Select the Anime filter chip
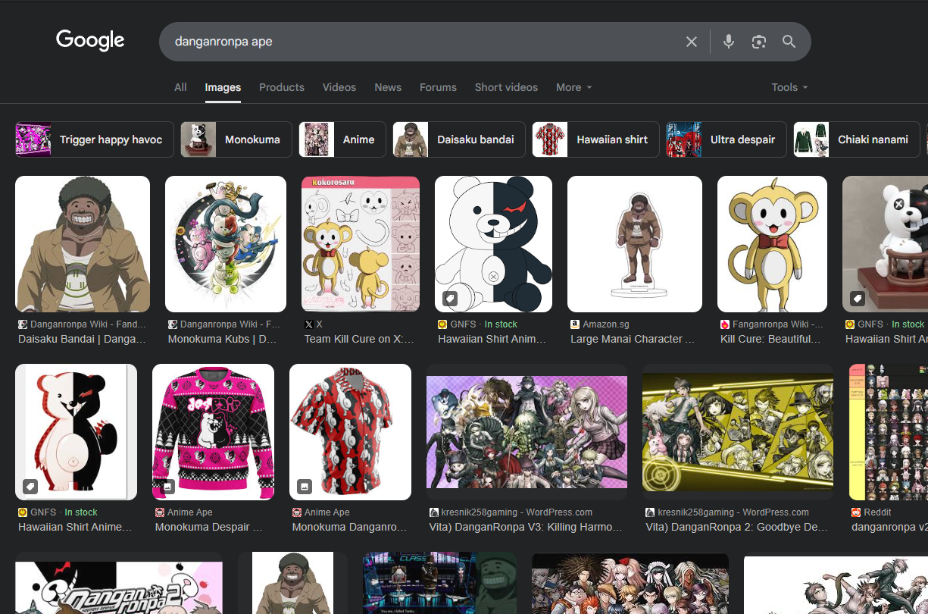The image size is (928, 614). [342, 139]
